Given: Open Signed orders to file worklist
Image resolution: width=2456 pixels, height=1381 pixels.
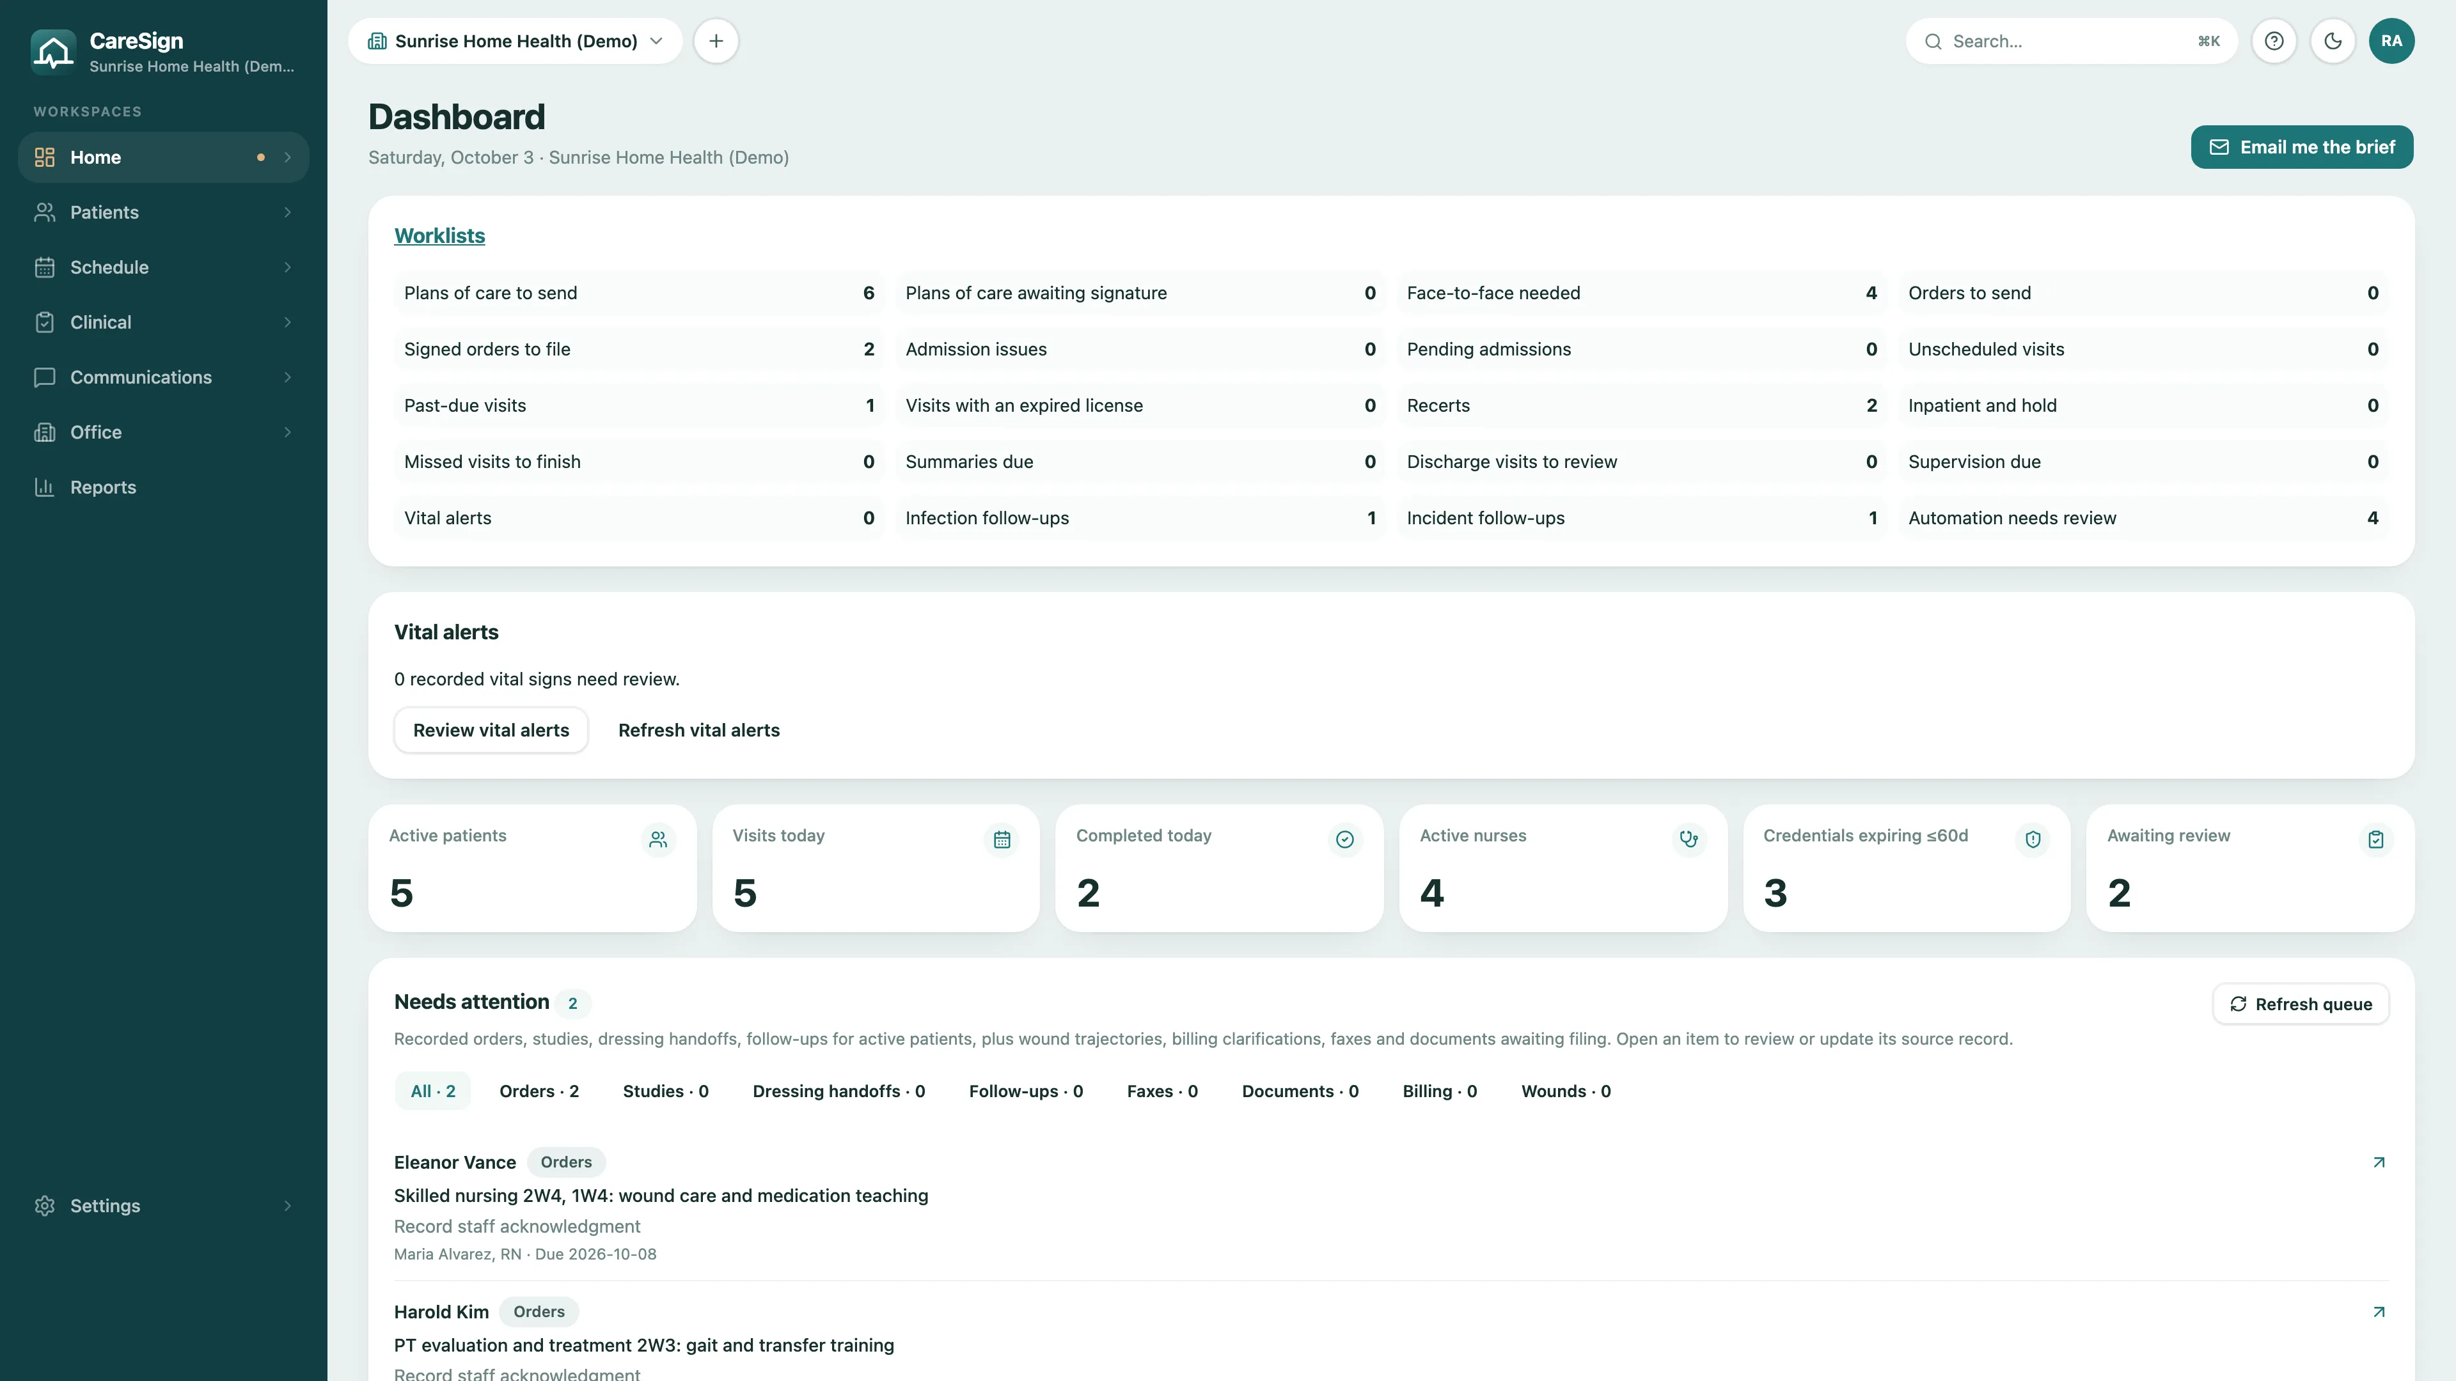Looking at the screenshot, I should [x=639, y=349].
